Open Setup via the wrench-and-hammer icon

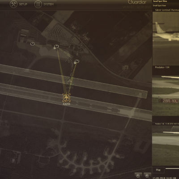pos(13,4)
